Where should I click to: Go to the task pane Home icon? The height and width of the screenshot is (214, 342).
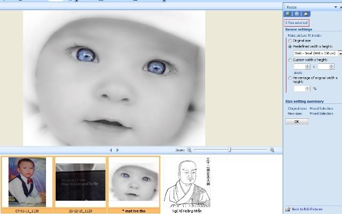[x=306, y=14]
